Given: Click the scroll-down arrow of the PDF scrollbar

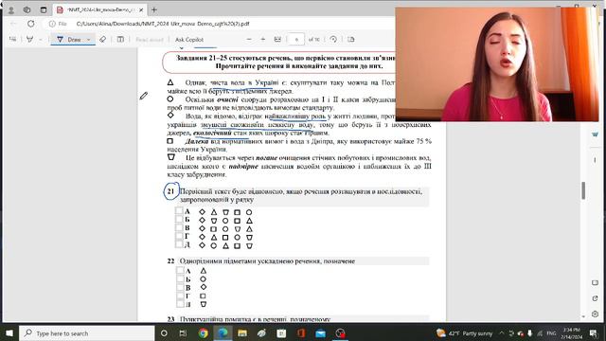Looking at the screenshot, I should click(583, 316).
